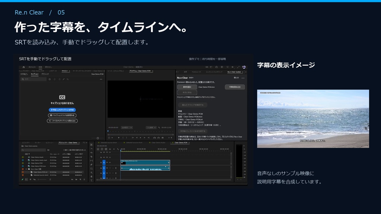The height and width of the screenshot is (214, 381).
Task: Select the Track Select Forward tool
Action: 92,149
